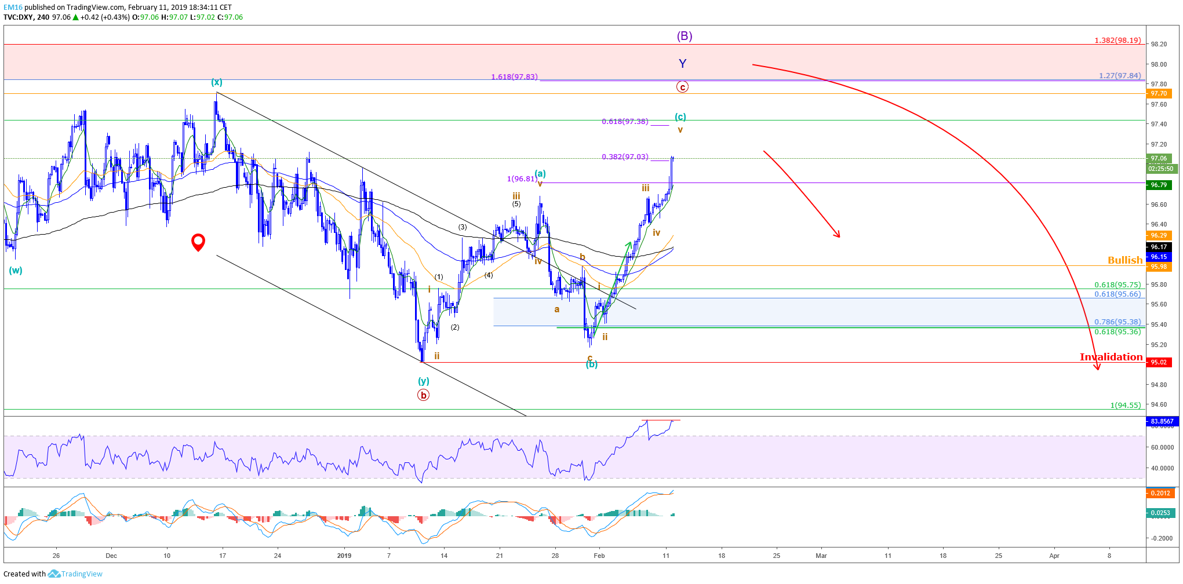Image resolution: width=1183 pixels, height=584 pixels.
Task: Open the TradingView link in footer
Action: point(82,574)
